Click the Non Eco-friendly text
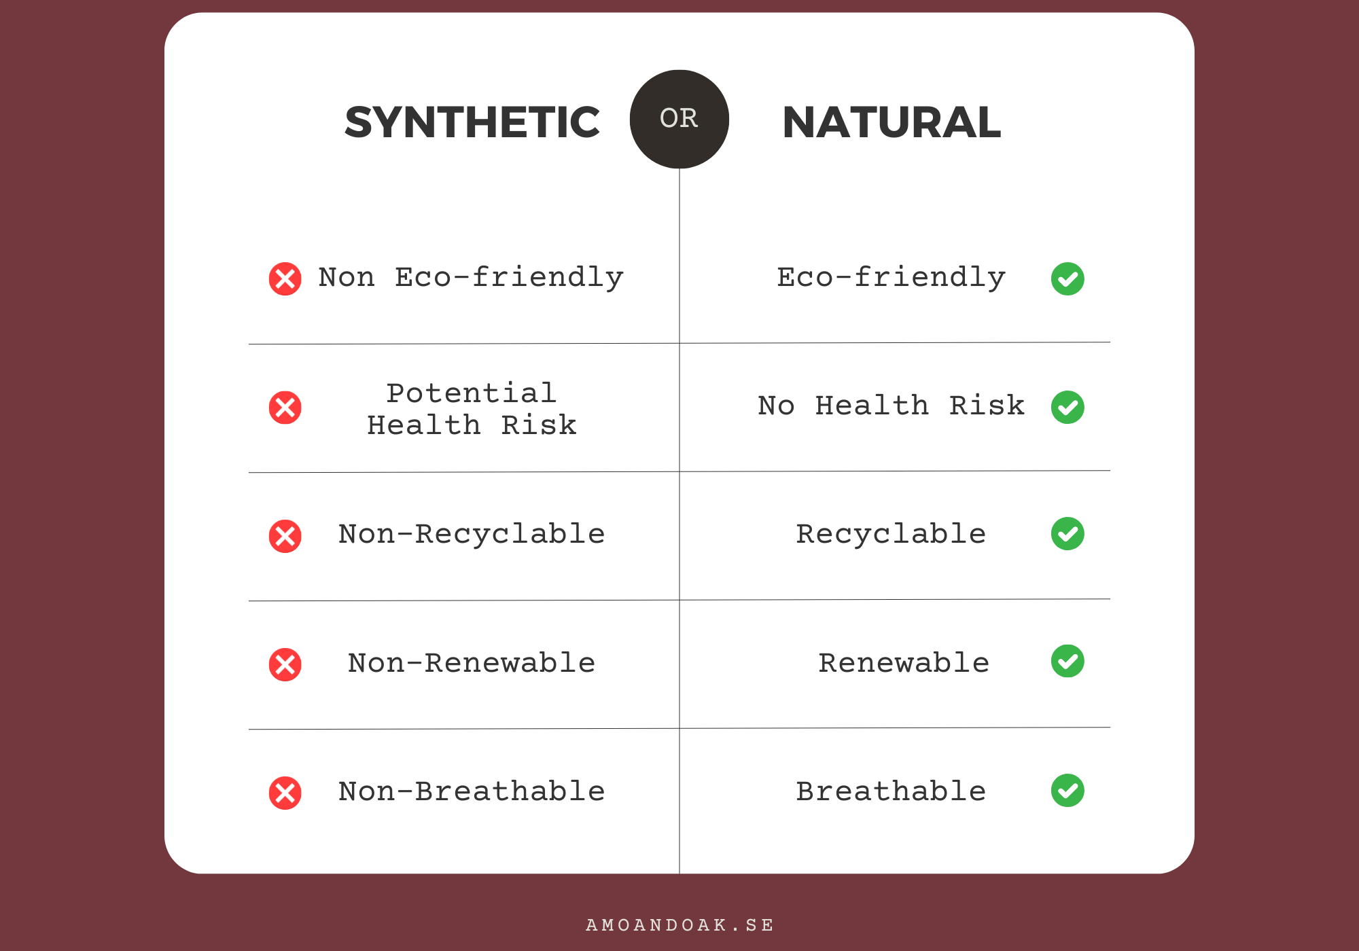Screen dimensions: 1359x951 point(471,278)
